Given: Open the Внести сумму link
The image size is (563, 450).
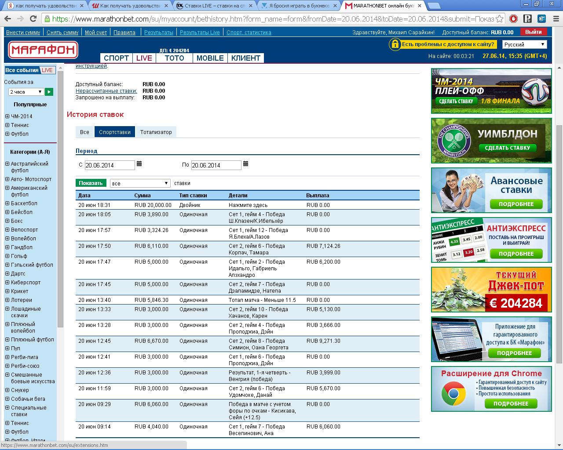Looking at the screenshot, I should (23, 33).
